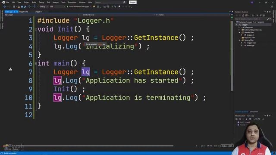Click the save file toolbar icon
The width and height of the screenshot is (276, 155).
point(22,7)
